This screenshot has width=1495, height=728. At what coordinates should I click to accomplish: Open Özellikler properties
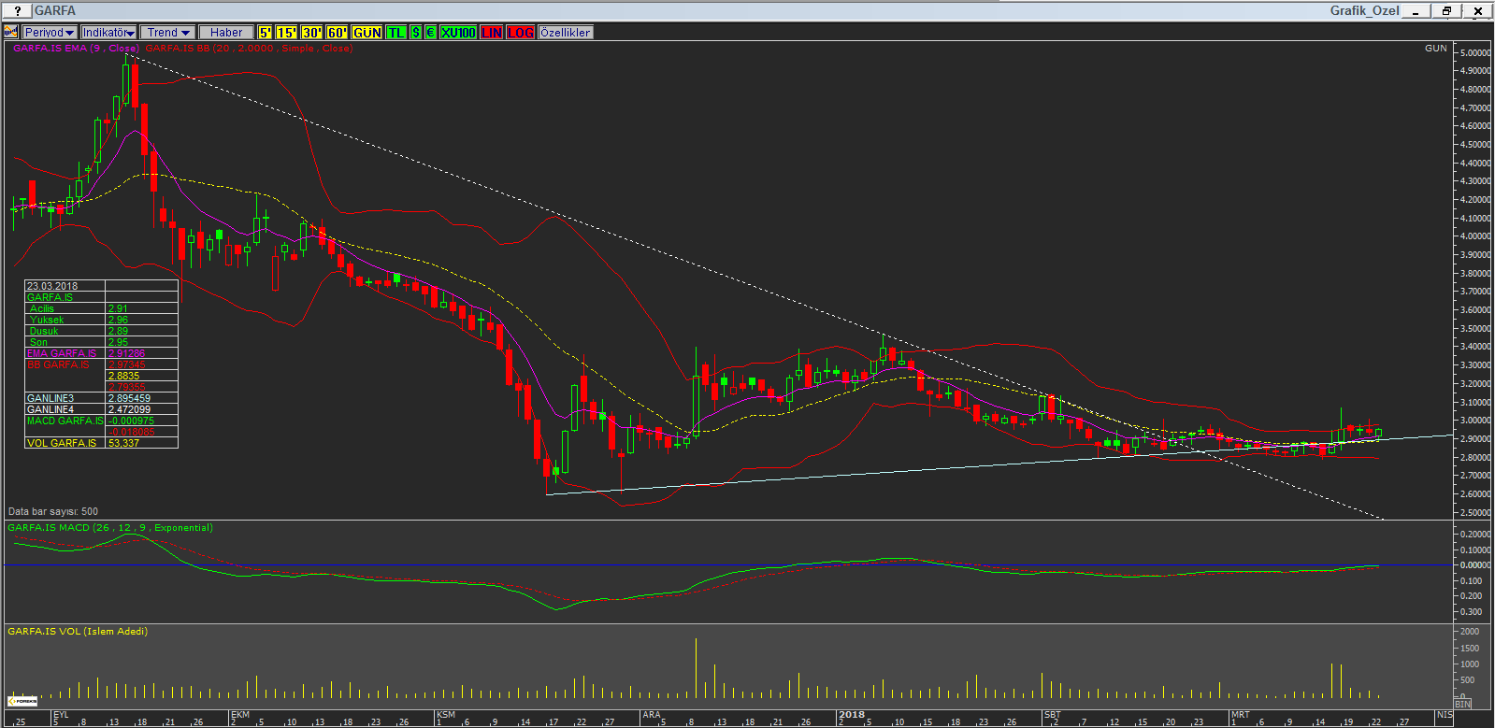tap(565, 33)
